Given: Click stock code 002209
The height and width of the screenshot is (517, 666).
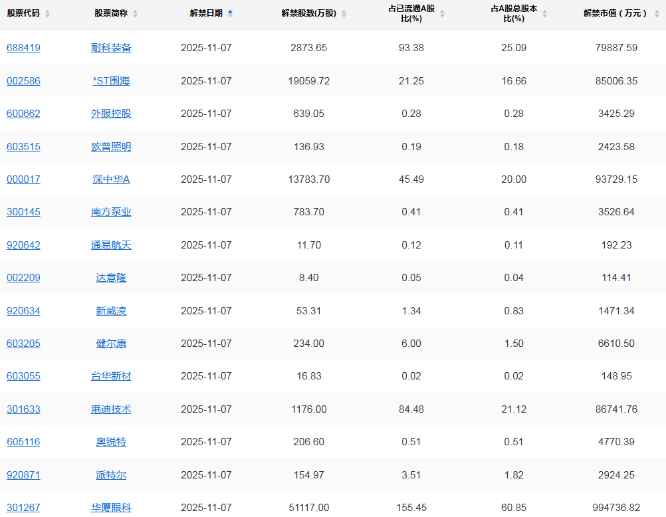Looking at the screenshot, I should click(23, 278).
